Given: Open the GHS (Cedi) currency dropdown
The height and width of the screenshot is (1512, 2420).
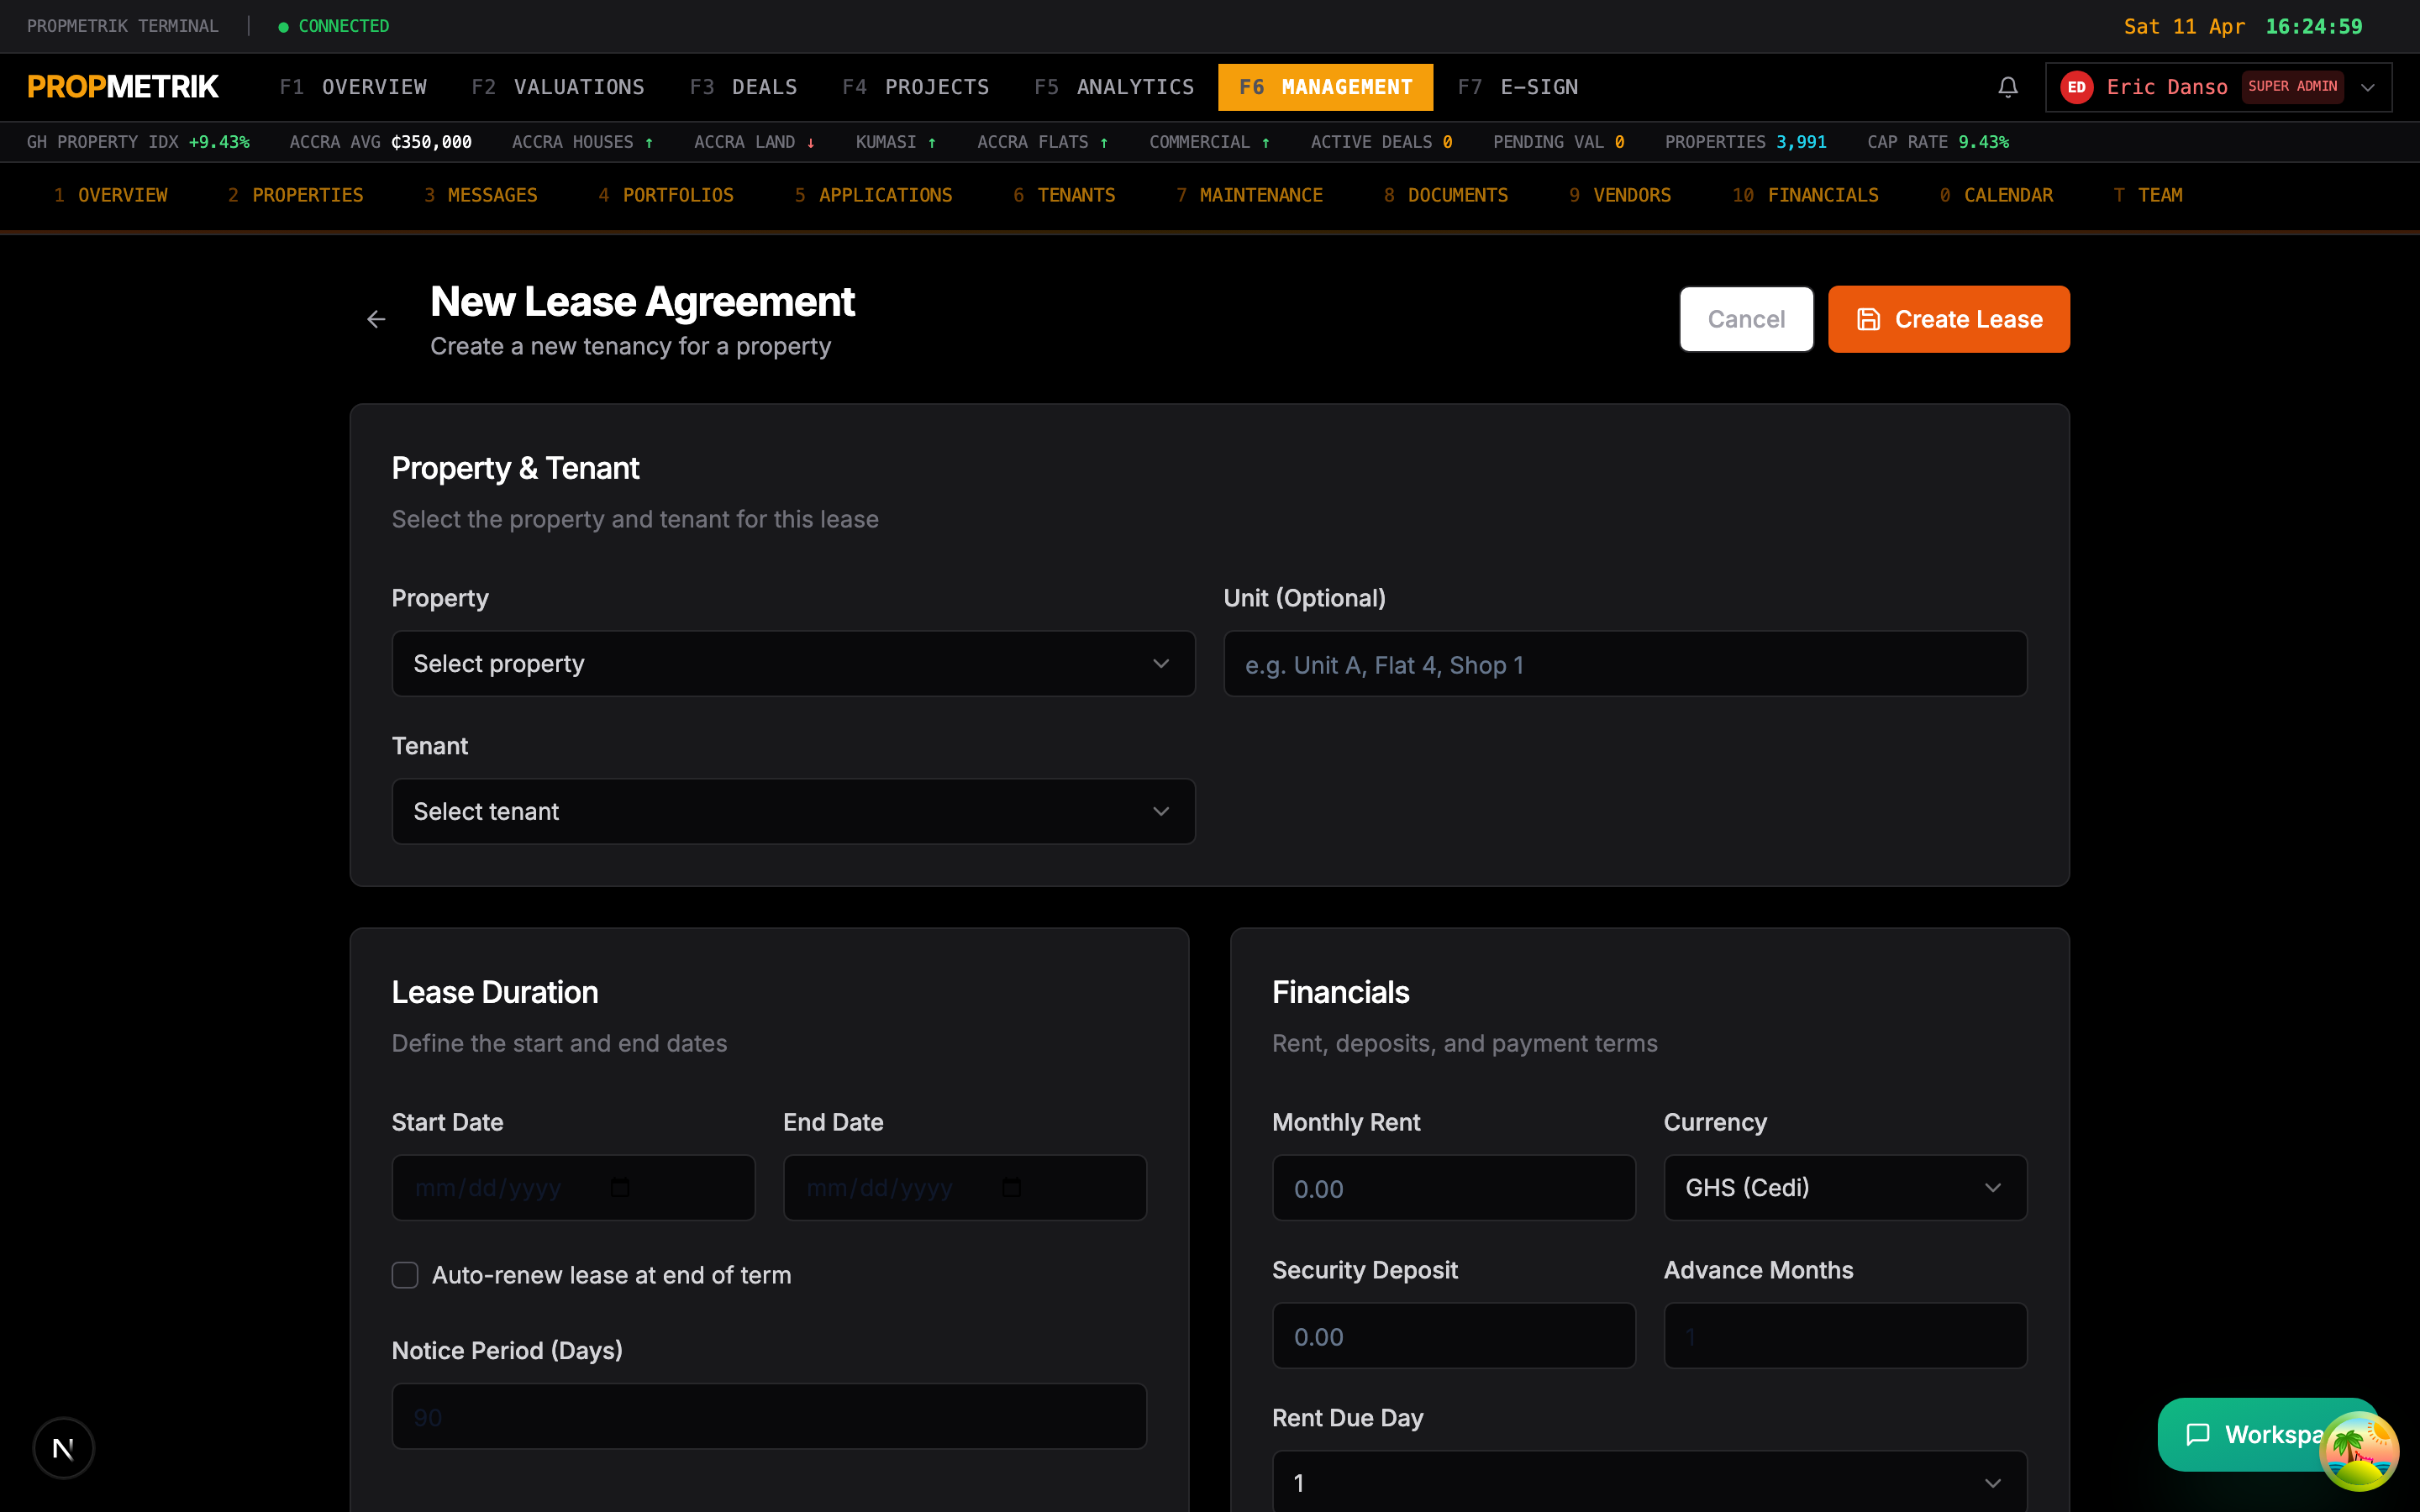Looking at the screenshot, I should pos(1845,1187).
